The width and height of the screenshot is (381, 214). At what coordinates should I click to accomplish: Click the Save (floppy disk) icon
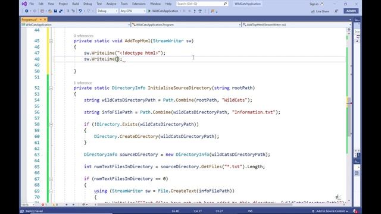[55, 11]
